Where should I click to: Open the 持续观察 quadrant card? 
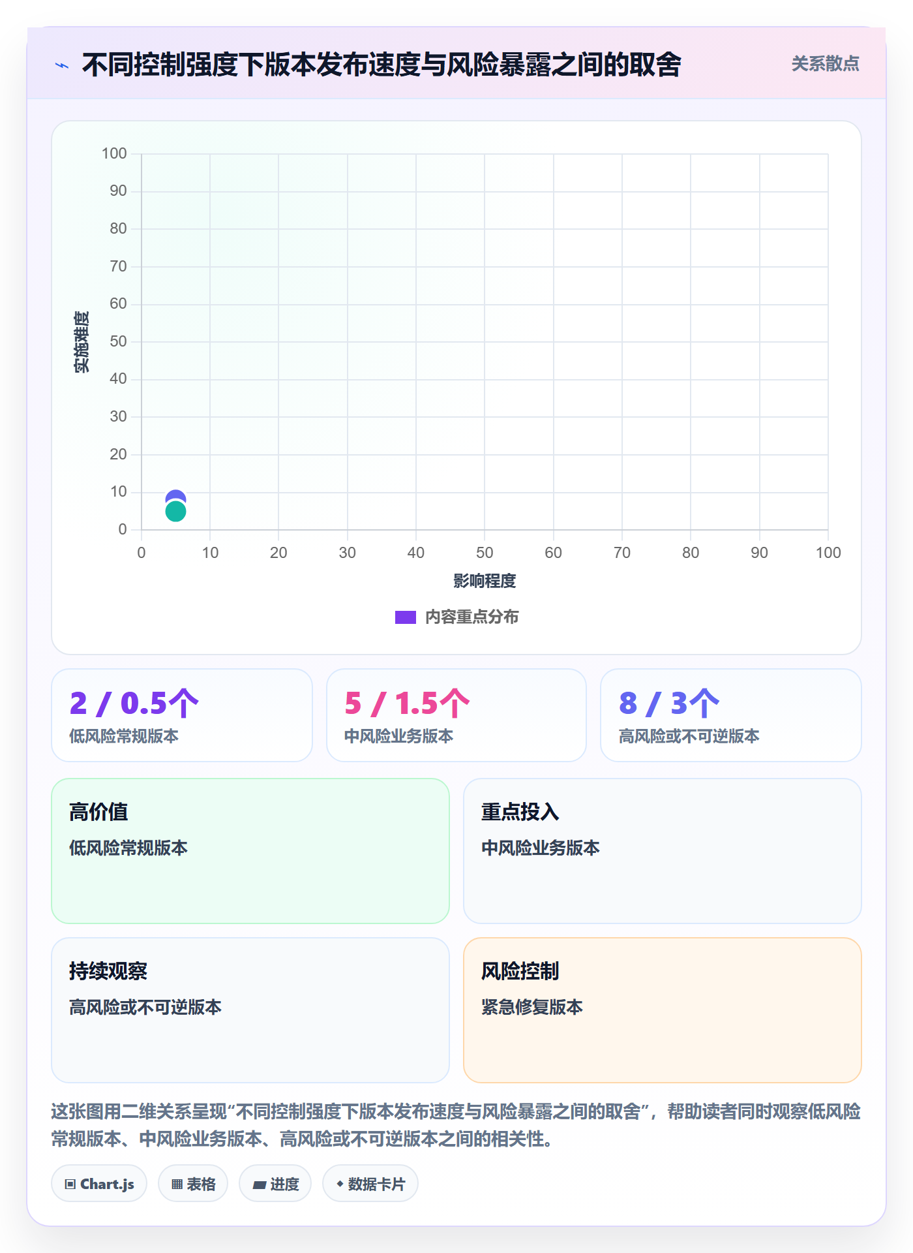[x=250, y=1010]
